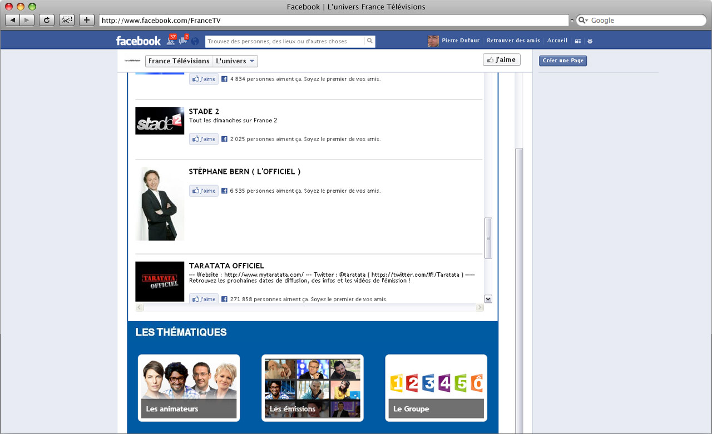Viewport: 712px width, 434px height.
Task: Click Facebook icon beside 6 535 personnes
Action: tap(224, 191)
